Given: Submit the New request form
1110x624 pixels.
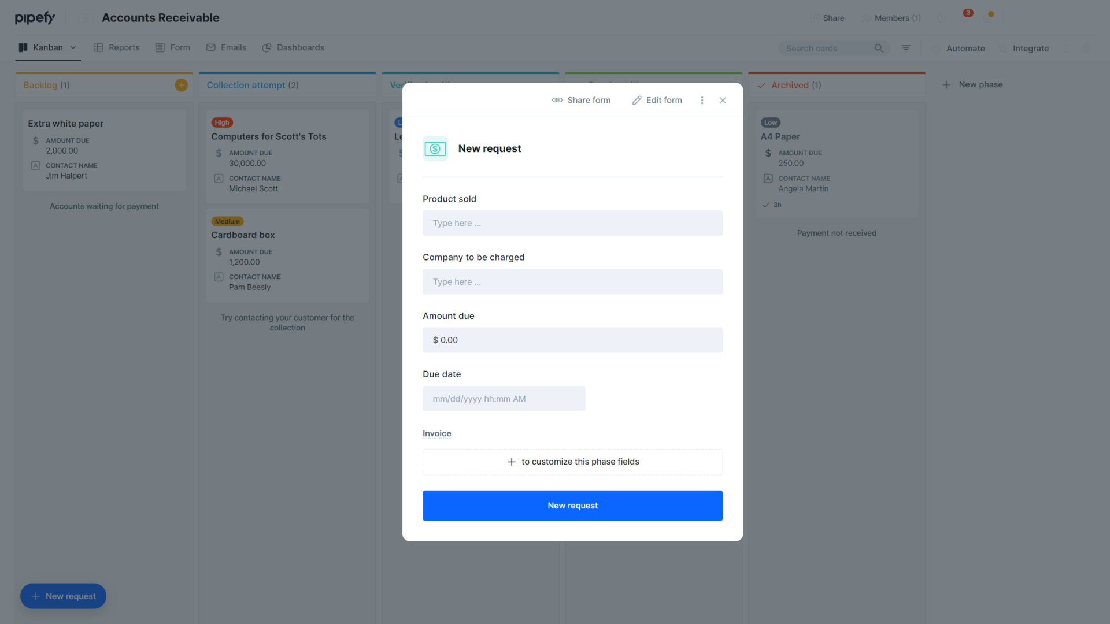Looking at the screenshot, I should click(572, 505).
